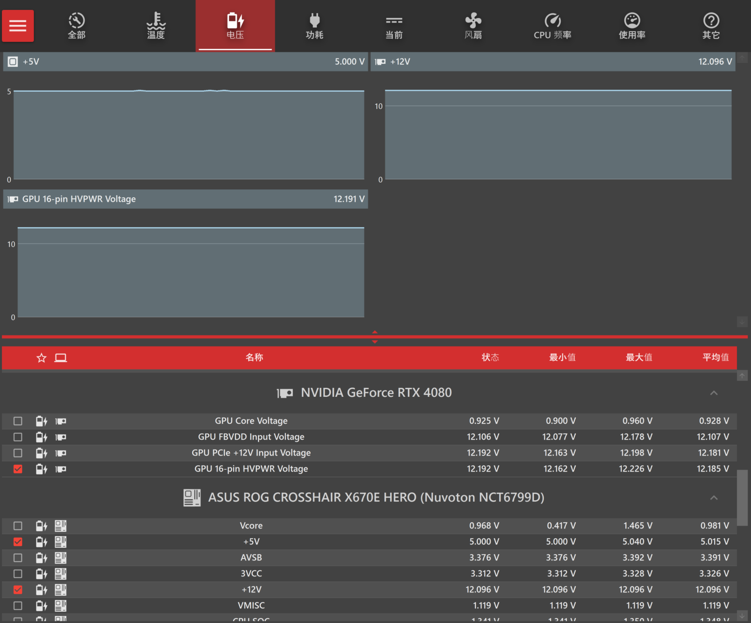The height and width of the screenshot is (623, 751).
Task: Disable the +5V sensor checkbox
Action: [x=18, y=542]
